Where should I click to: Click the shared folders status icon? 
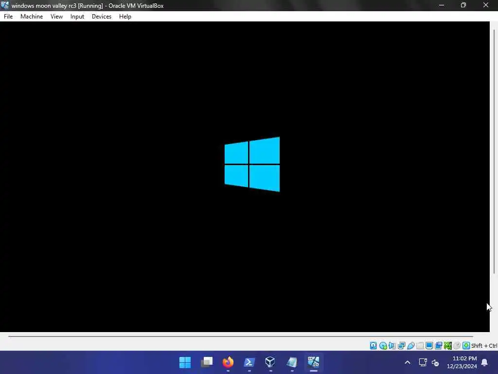[x=420, y=345]
